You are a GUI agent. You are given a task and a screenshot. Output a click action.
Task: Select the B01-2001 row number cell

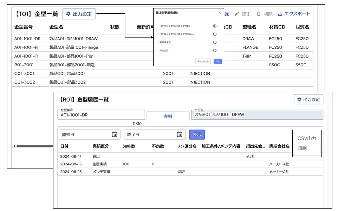tap(24, 65)
